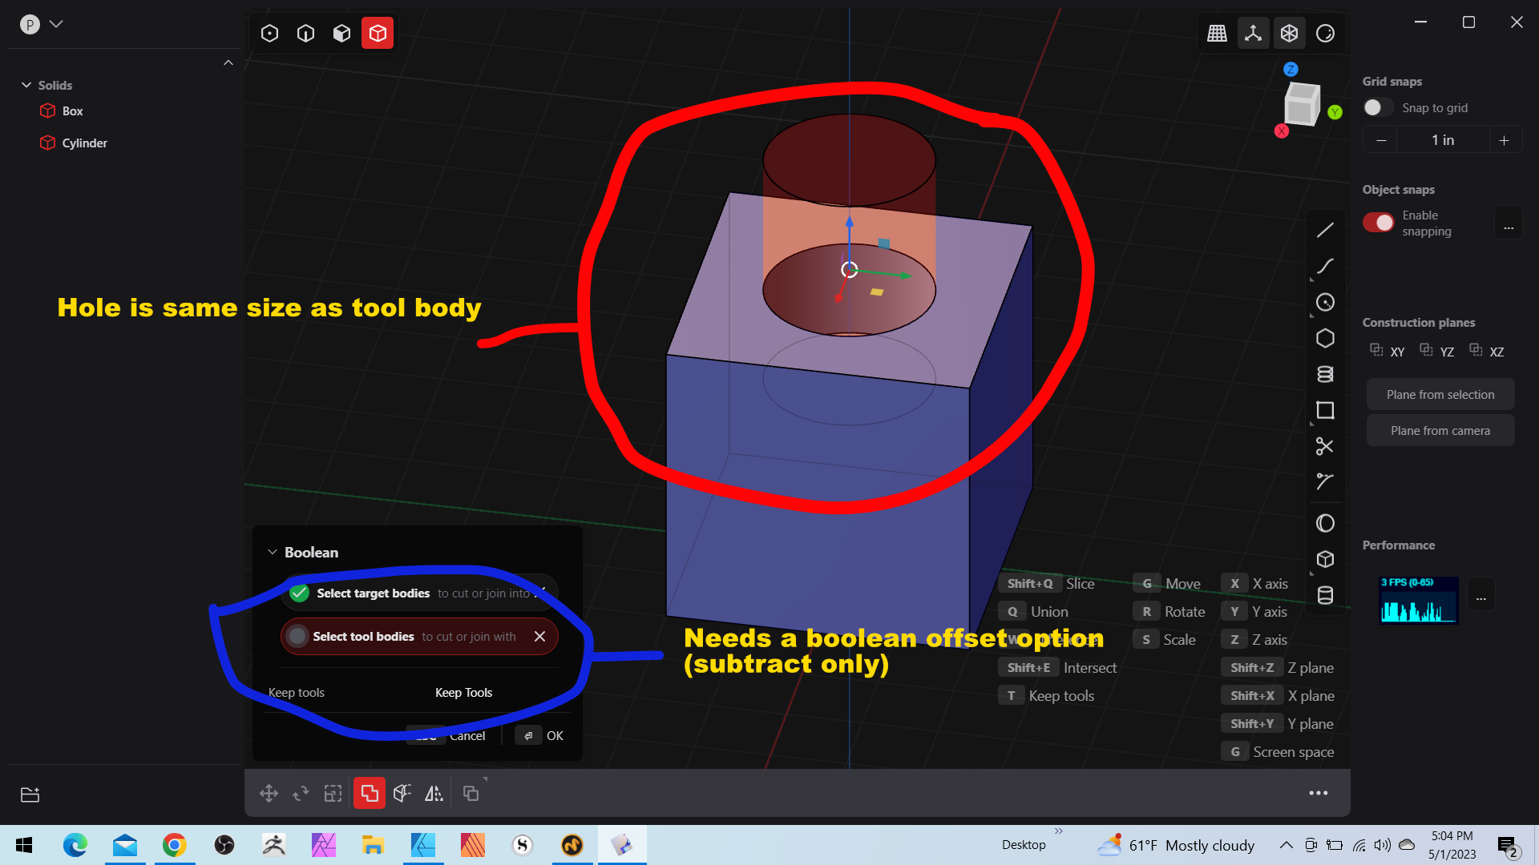Image resolution: width=1539 pixels, height=865 pixels.
Task: Select the rectangle tool in right toolbar
Action: click(x=1325, y=410)
